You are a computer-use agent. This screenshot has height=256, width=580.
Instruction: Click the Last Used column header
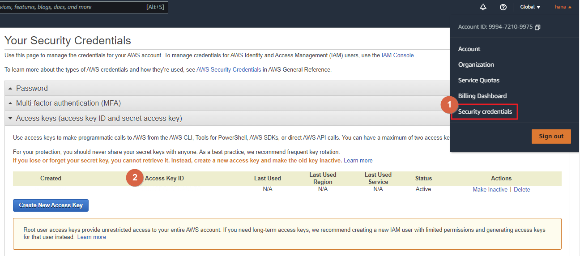pyautogui.click(x=268, y=178)
